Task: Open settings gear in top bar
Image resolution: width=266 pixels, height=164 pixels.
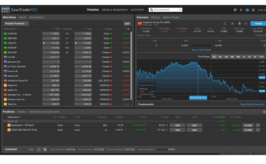Action: click(253, 10)
